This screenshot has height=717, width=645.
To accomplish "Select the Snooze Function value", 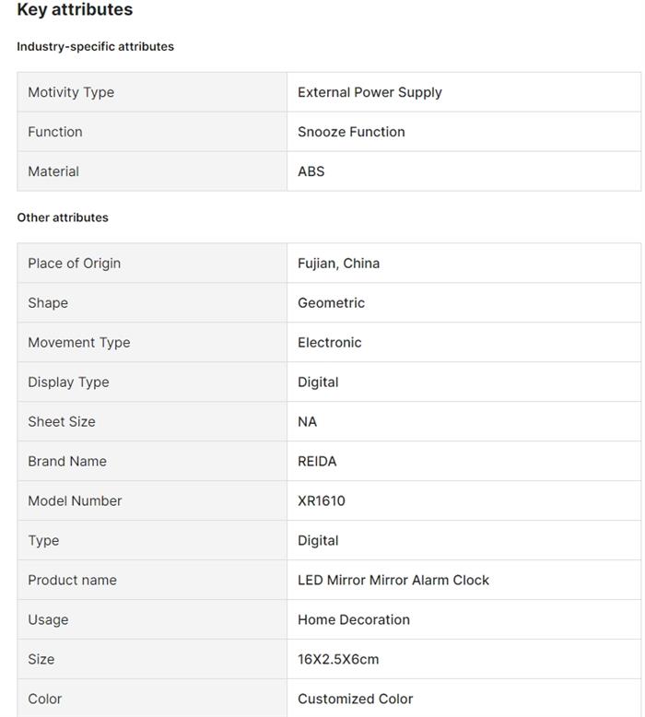I will tap(351, 132).
